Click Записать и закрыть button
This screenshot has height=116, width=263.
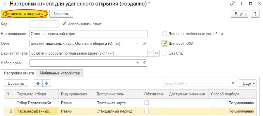tap(24, 14)
